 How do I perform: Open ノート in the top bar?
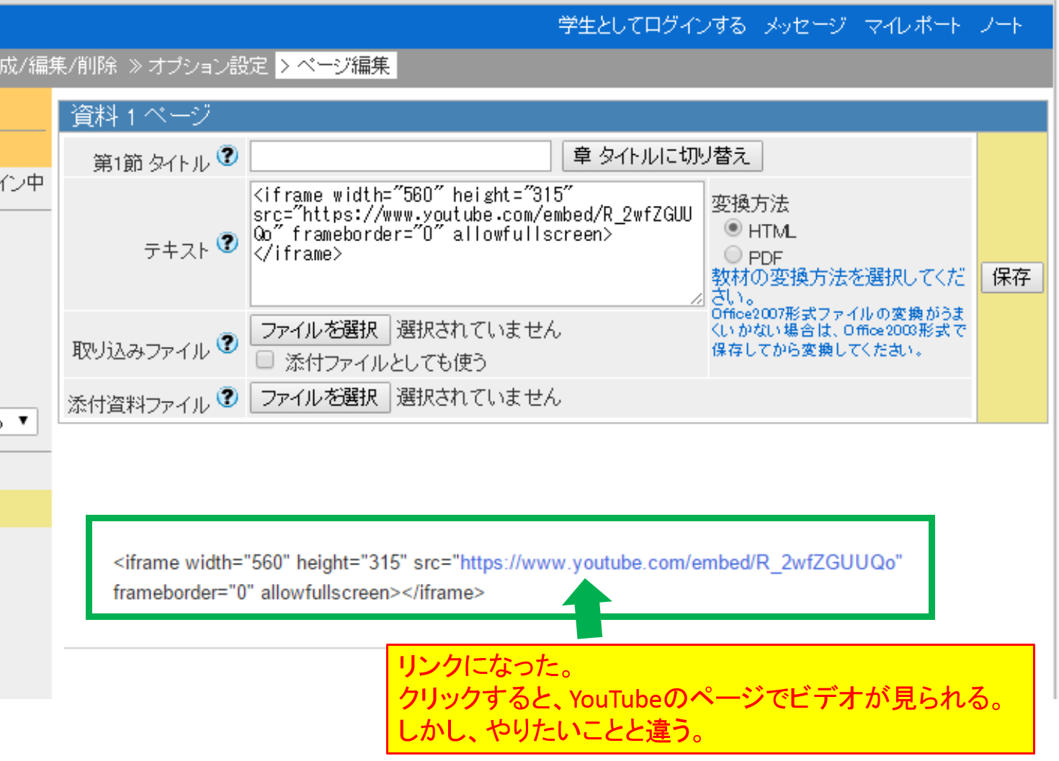point(1001,26)
